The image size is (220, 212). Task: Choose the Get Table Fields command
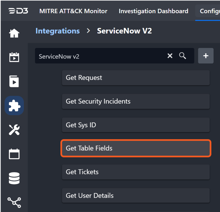click(x=136, y=148)
